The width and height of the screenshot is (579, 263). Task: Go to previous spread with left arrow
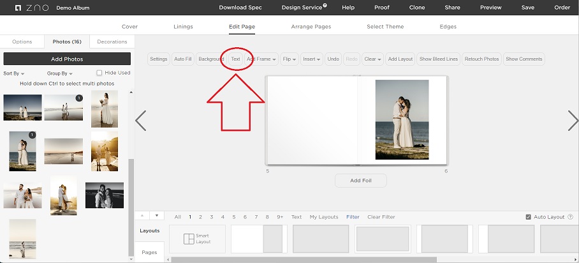(141, 121)
